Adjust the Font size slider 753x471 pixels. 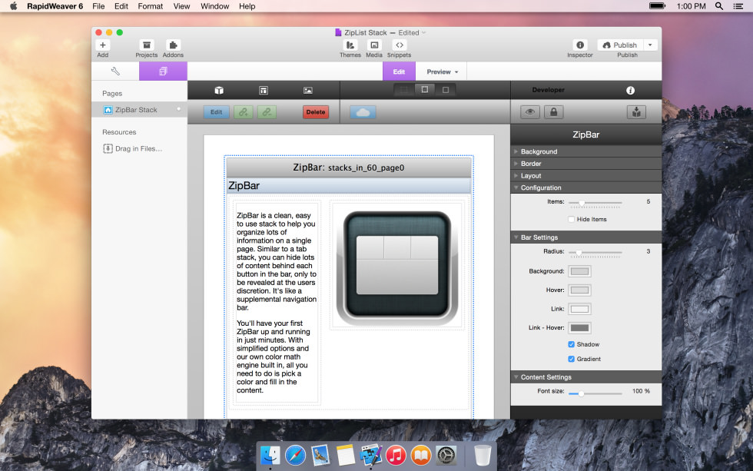[595, 393]
